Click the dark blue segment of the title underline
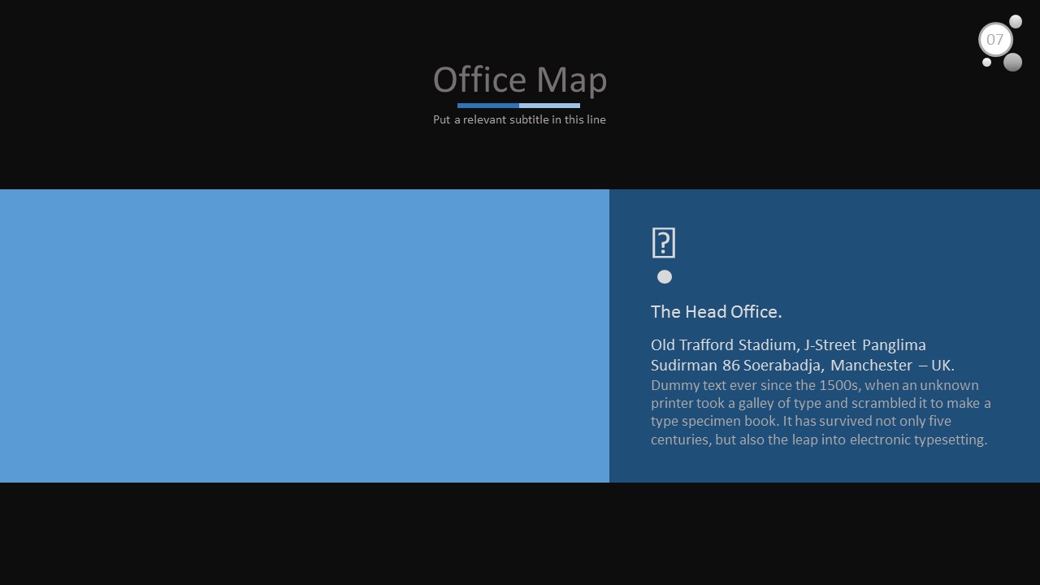 point(487,106)
